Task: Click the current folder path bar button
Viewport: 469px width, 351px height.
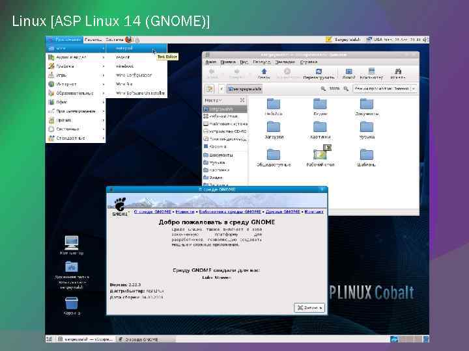Action: pyautogui.click(x=244, y=89)
